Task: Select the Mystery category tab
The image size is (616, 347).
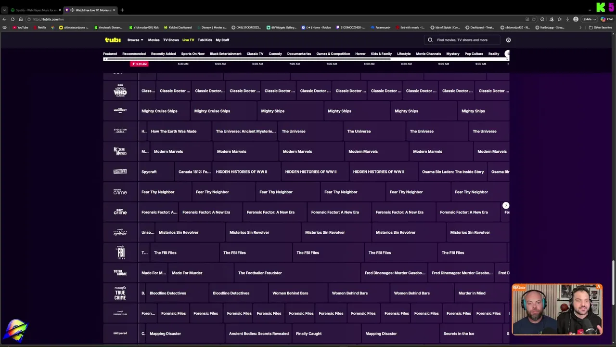Action: [453, 54]
